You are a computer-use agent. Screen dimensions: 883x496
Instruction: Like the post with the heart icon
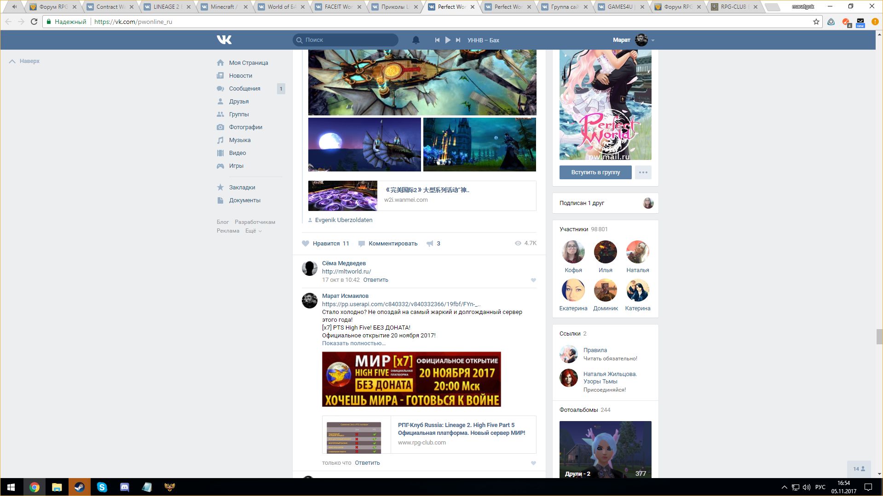point(306,244)
